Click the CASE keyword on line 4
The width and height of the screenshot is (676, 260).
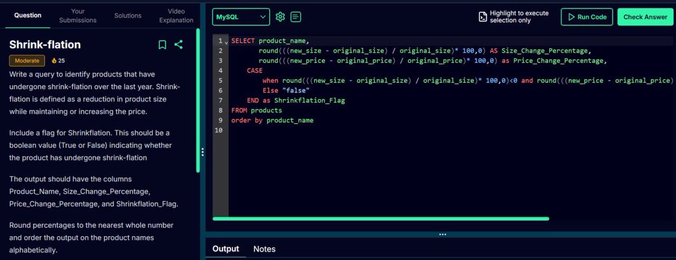(x=255, y=71)
